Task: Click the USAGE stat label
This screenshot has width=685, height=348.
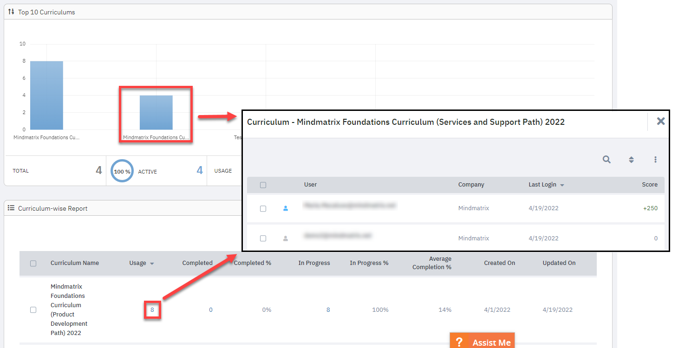Action: click(x=223, y=171)
